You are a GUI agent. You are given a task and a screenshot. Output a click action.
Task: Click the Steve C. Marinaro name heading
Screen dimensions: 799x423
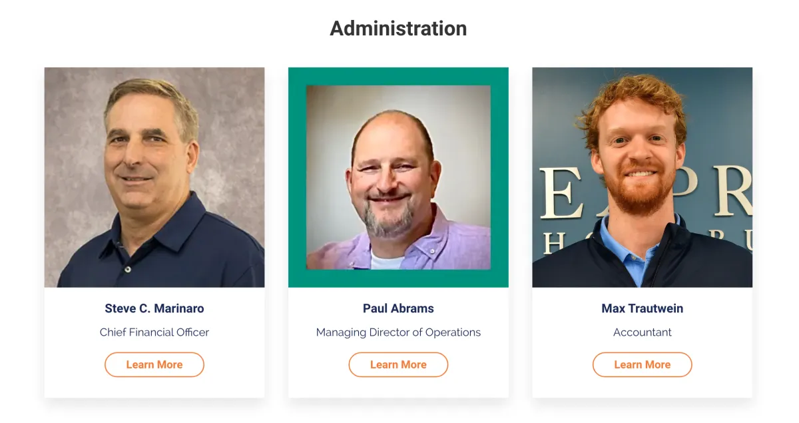(x=154, y=308)
